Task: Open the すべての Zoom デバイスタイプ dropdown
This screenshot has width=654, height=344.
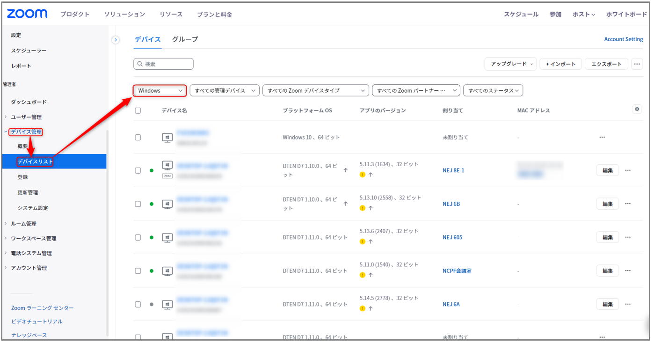Action: (x=316, y=90)
